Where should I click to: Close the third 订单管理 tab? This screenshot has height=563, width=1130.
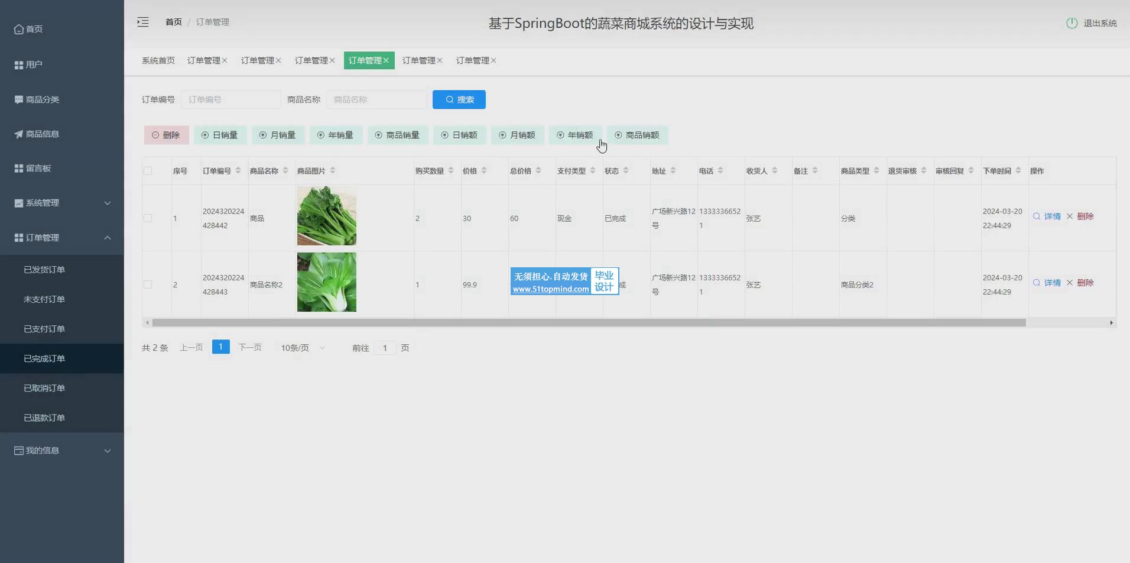point(332,60)
